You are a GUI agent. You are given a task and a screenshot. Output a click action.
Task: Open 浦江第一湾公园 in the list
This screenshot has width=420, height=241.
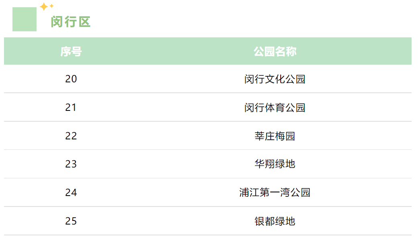275,193
